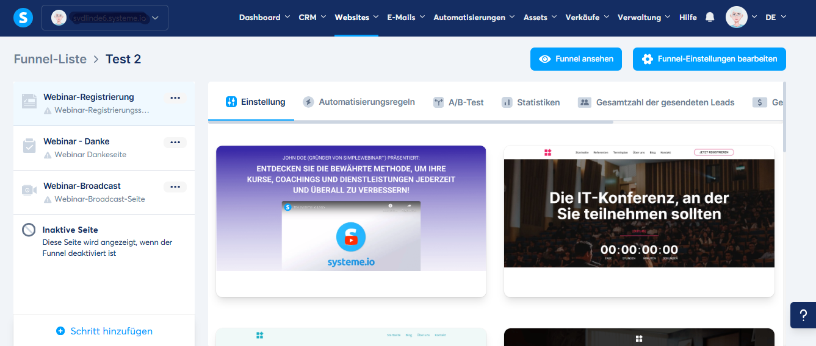Click the Webinar-Broadcast camera icon

click(x=29, y=190)
